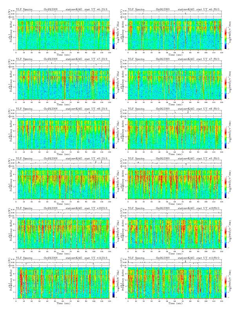The height and width of the screenshot is (310, 240).
Task: Open the 8:20:0 UT spectrogram panel
Action: click(63, 134)
